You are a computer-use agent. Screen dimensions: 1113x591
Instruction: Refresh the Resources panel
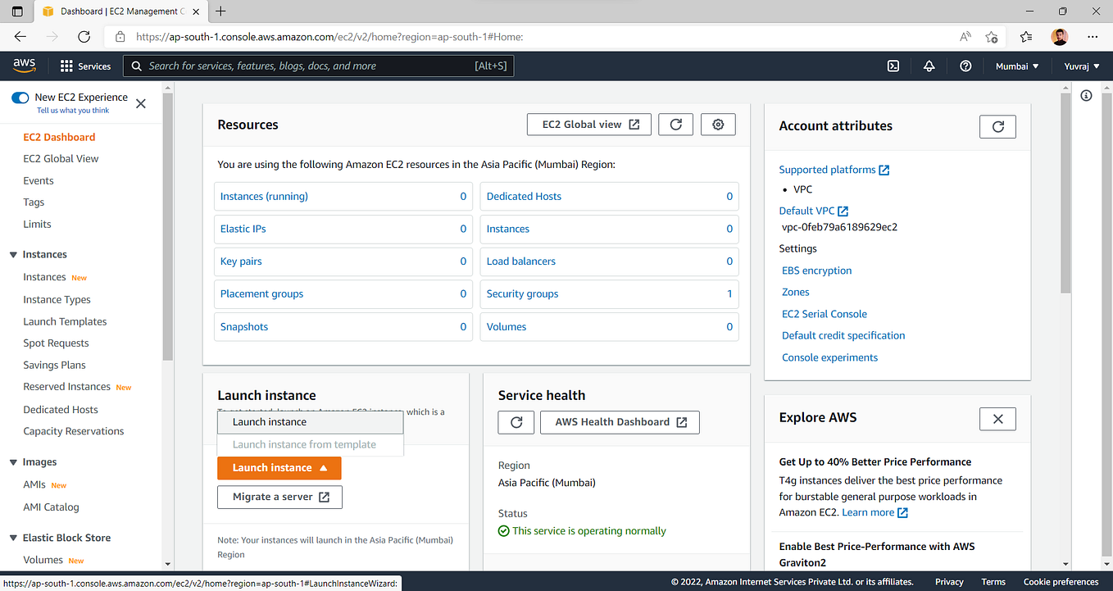[x=675, y=124]
